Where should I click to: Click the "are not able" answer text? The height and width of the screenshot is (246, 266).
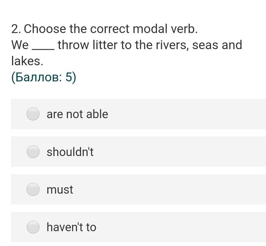point(77,114)
